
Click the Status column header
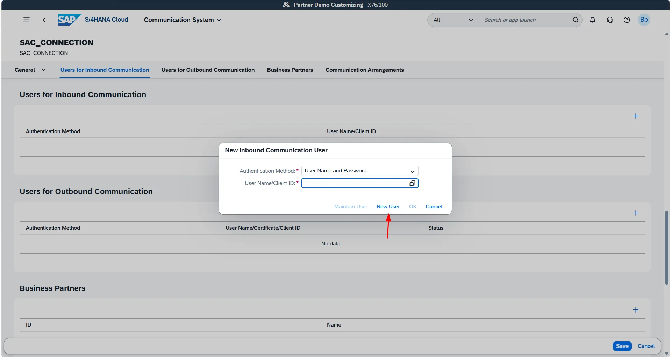tap(436, 228)
